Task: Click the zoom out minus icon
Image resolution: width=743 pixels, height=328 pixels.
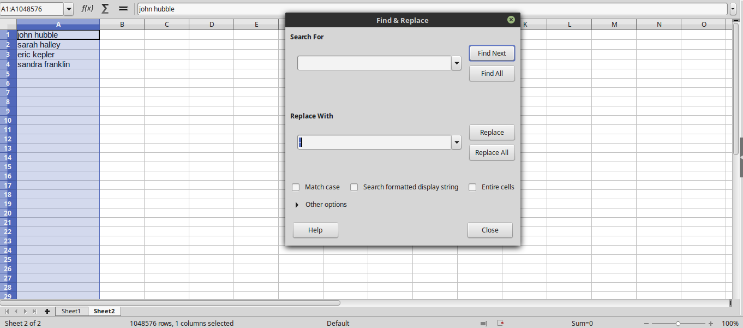Action: (646, 323)
